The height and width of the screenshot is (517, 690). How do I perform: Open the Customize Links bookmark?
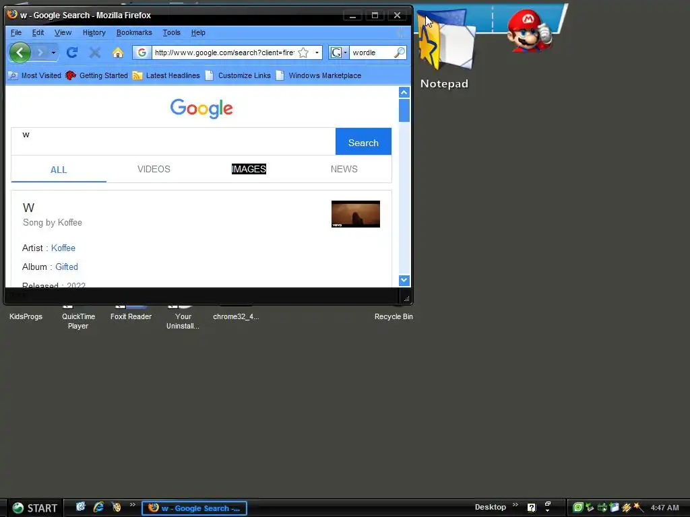pyautogui.click(x=238, y=75)
